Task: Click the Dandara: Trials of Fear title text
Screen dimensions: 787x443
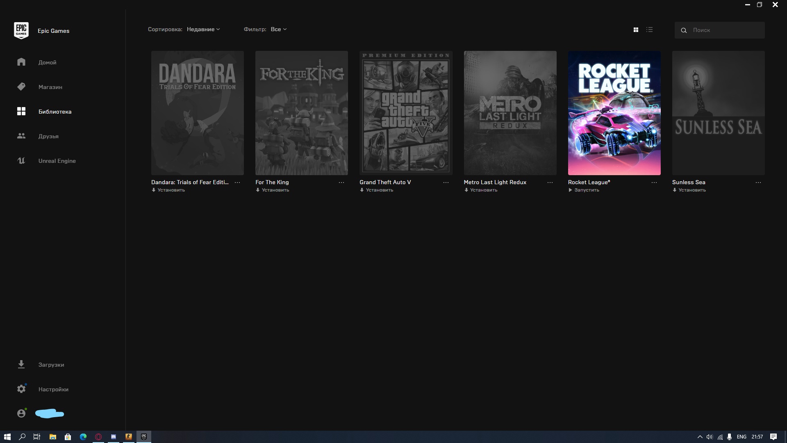Action: (x=190, y=182)
